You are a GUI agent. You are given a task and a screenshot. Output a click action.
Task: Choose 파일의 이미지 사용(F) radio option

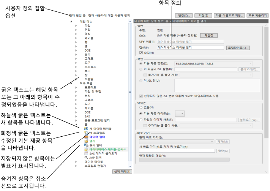141,120
